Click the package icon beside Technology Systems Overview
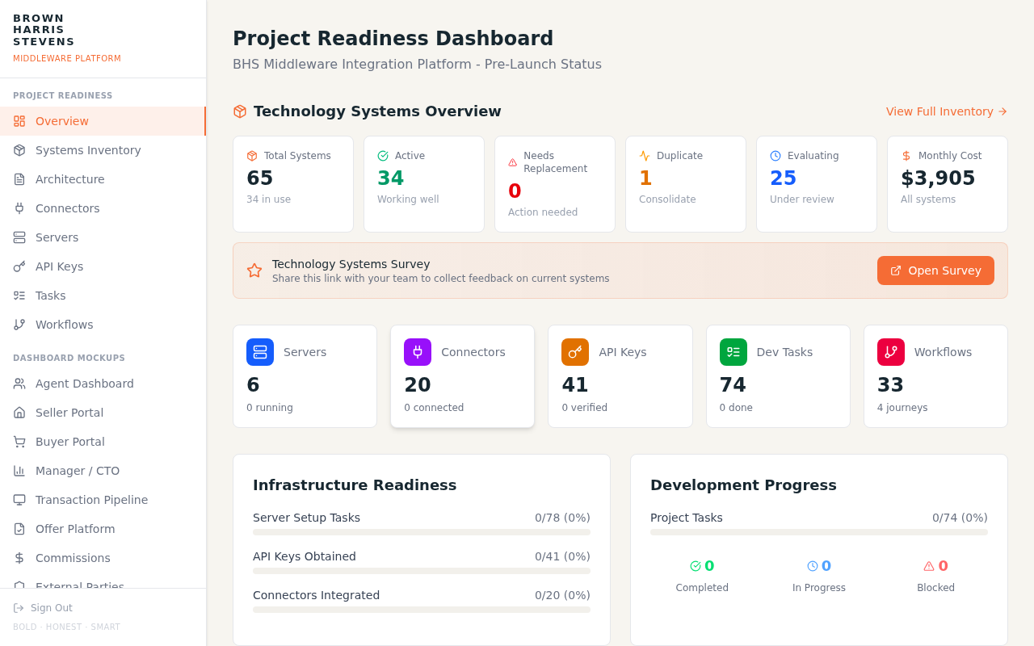 coord(240,111)
